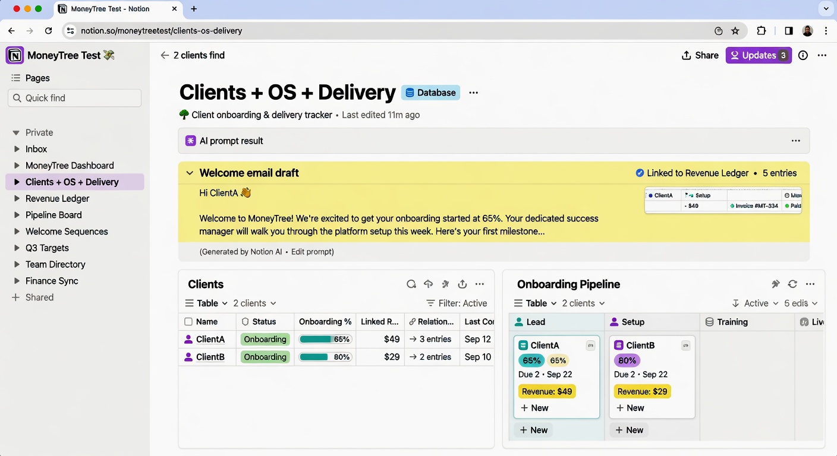Click the Database badge next to title
The image size is (837, 456).
pos(430,93)
